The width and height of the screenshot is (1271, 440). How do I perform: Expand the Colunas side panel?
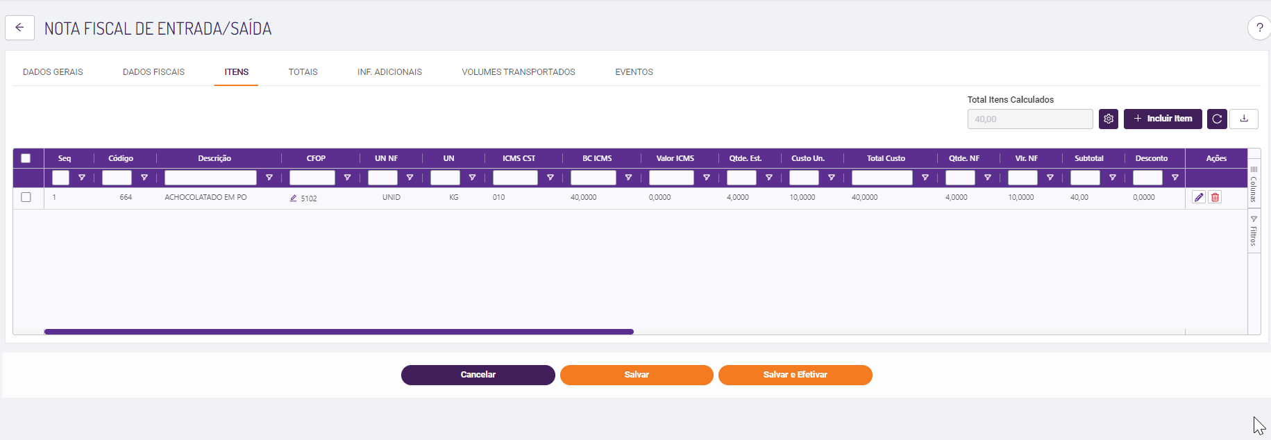[1254, 184]
